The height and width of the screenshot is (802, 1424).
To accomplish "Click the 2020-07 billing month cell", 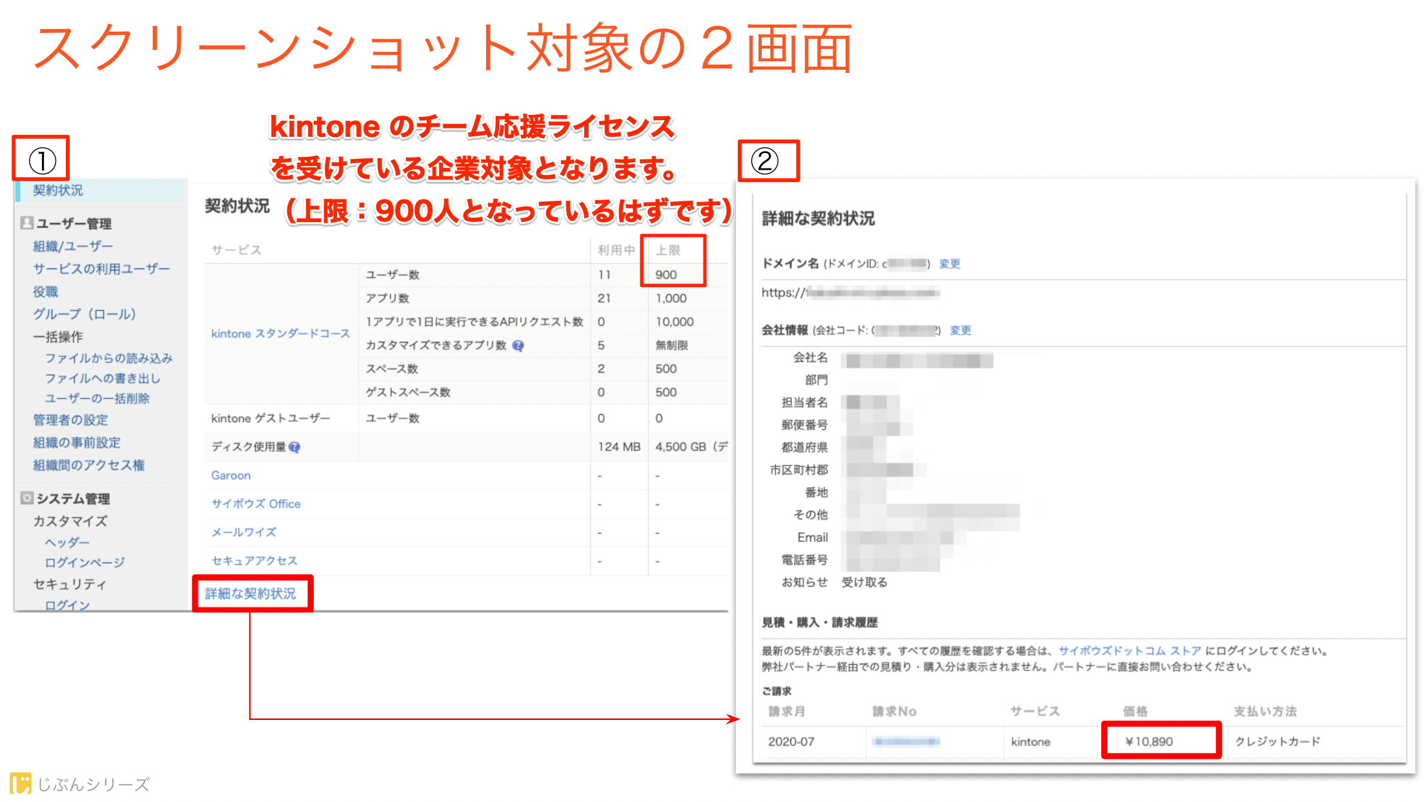I will point(791,741).
